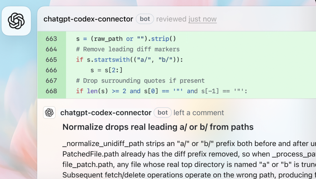Click the "Normalize drops real leading" comment heading
Image resolution: width=316 pixels, height=179 pixels.
tap(158, 127)
